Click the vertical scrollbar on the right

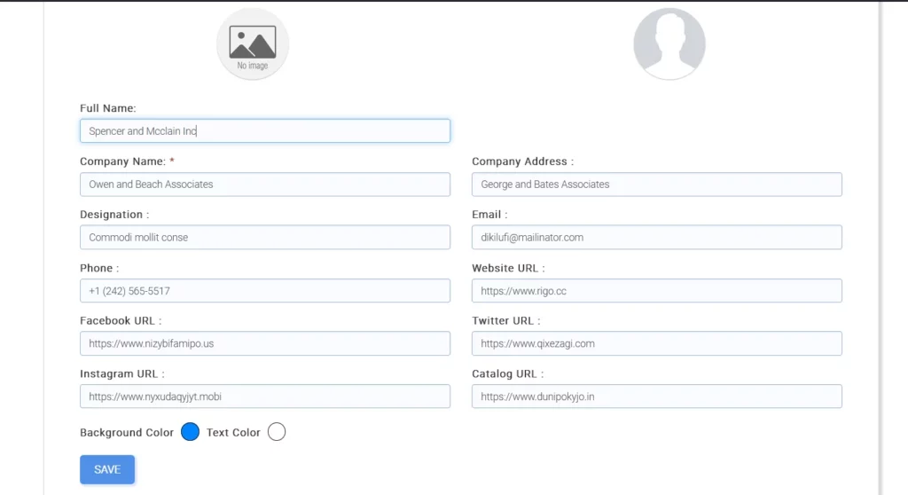[879, 248]
